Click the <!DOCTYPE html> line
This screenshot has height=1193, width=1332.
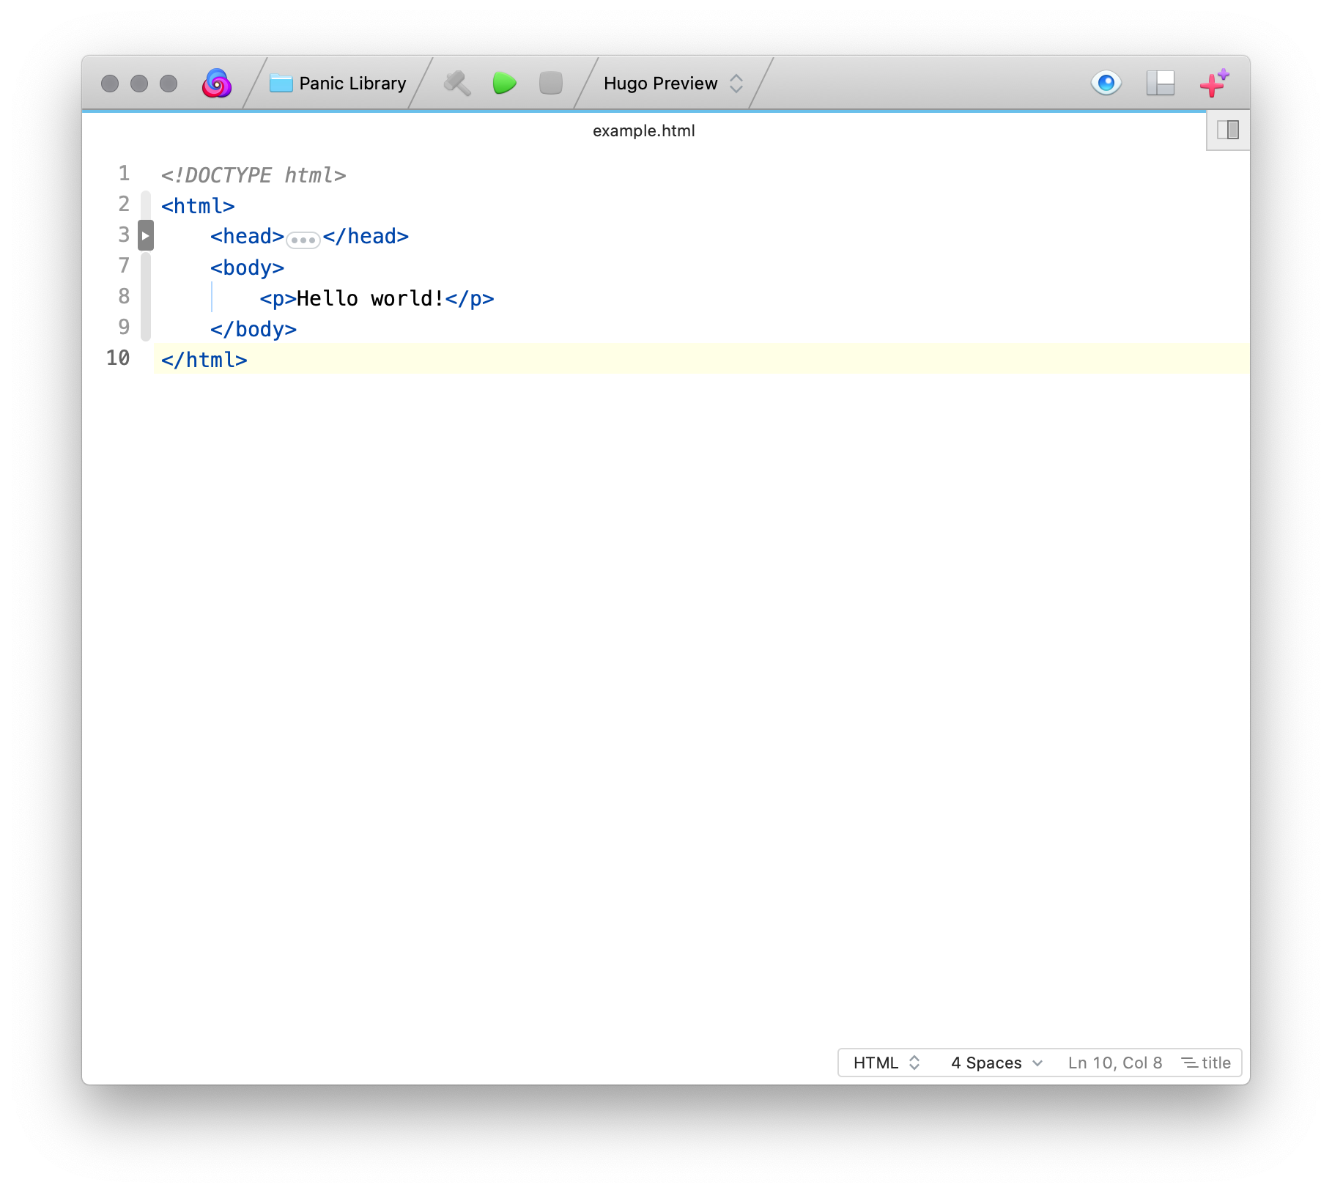click(254, 175)
